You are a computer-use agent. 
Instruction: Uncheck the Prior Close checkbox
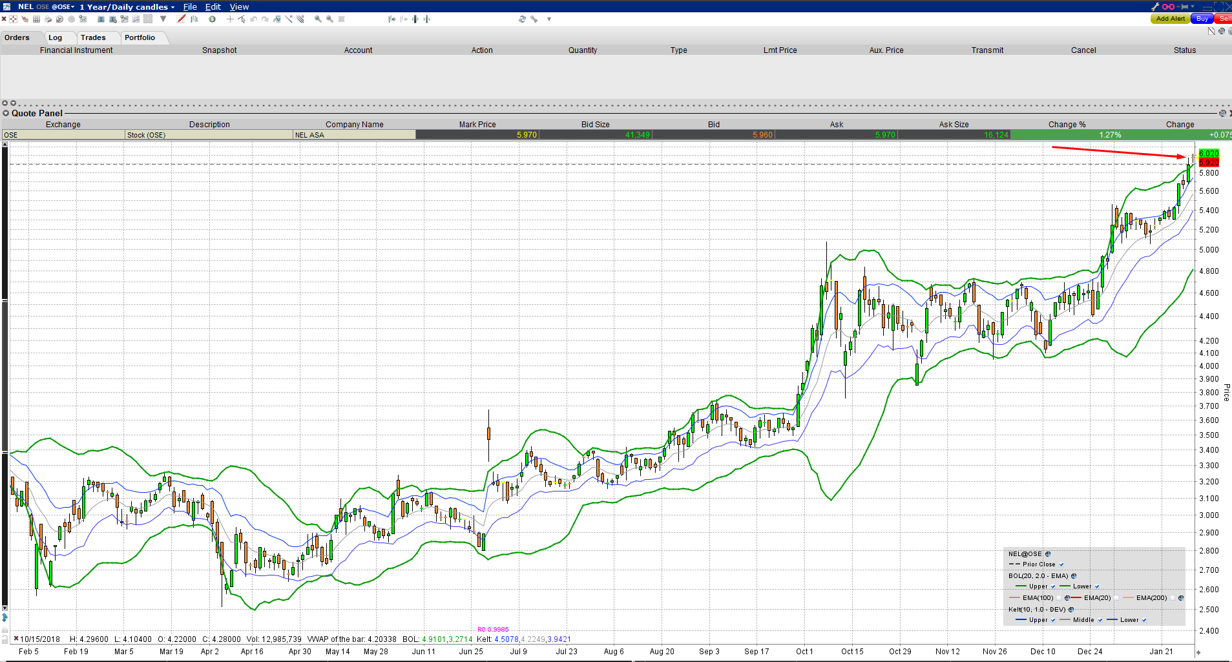1061,564
